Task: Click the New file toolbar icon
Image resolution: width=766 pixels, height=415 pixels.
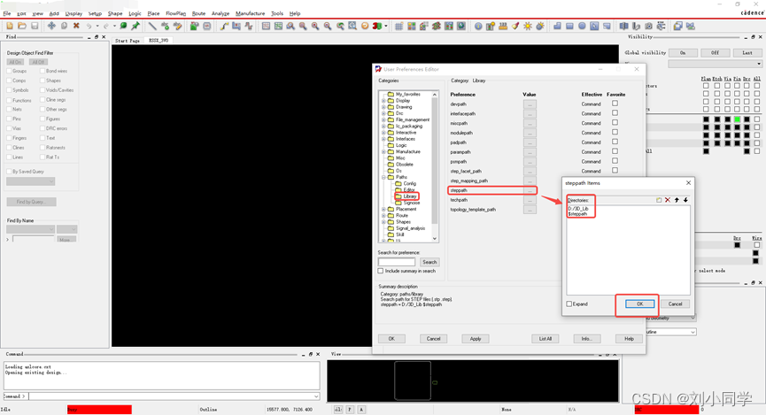Action: coord(9,26)
